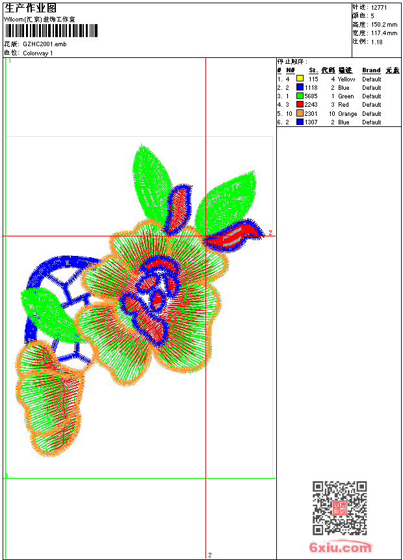Image resolution: width=403 pixels, height=560 pixels.
Task: Click the flower embroidery design preview
Action: click(x=141, y=300)
